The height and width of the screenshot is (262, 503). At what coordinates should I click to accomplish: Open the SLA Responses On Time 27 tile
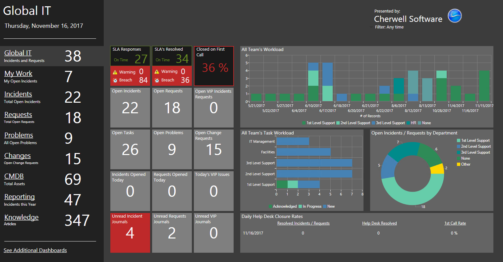[x=130, y=56]
